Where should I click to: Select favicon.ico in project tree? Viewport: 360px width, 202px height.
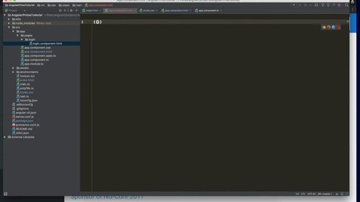pos(25,76)
